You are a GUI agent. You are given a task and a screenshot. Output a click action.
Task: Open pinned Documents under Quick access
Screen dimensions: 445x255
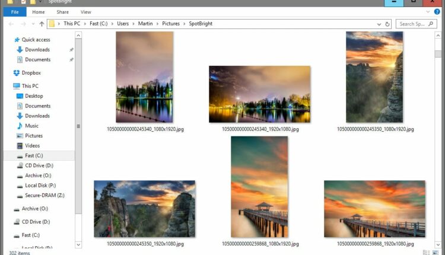(x=38, y=59)
